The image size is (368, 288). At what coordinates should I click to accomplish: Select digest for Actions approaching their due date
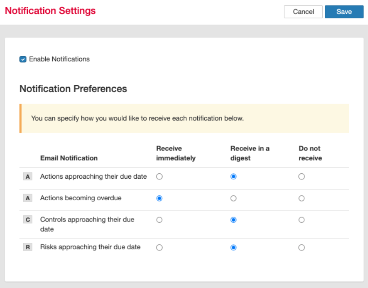coord(233,177)
